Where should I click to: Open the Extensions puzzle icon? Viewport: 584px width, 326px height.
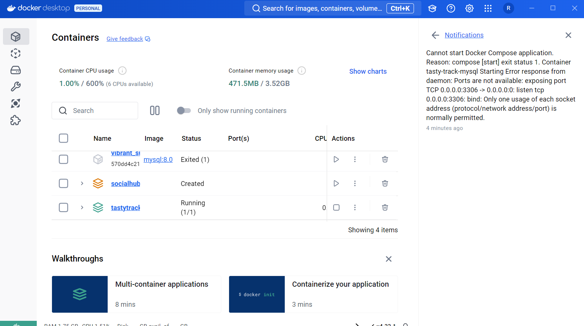pos(16,120)
